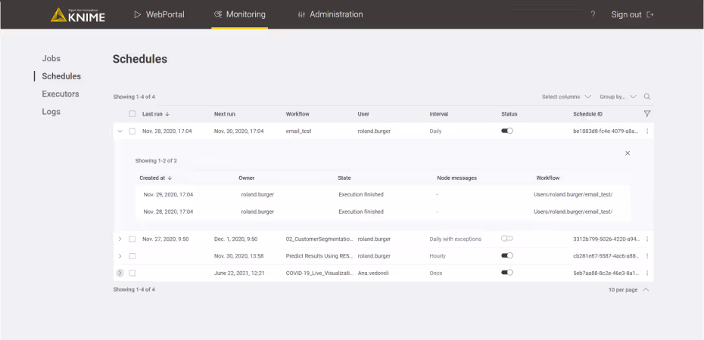Open the three-dot menu for the email_test schedule

click(647, 131)
